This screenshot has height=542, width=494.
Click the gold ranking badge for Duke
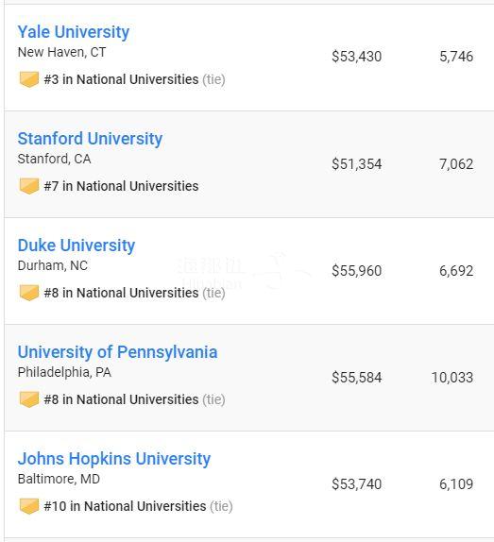[x=28, y=293]
